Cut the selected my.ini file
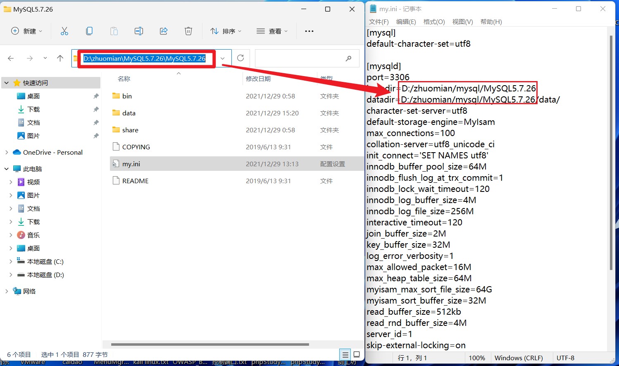Screen dimensions: 619x366 64,31
